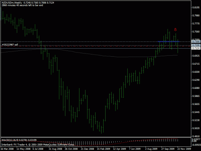The height and width of the screenshot is (151, 201).
Task: Click the 16 Mar 2008 date label
Action: pyautogui.click(x=7, y=149)
